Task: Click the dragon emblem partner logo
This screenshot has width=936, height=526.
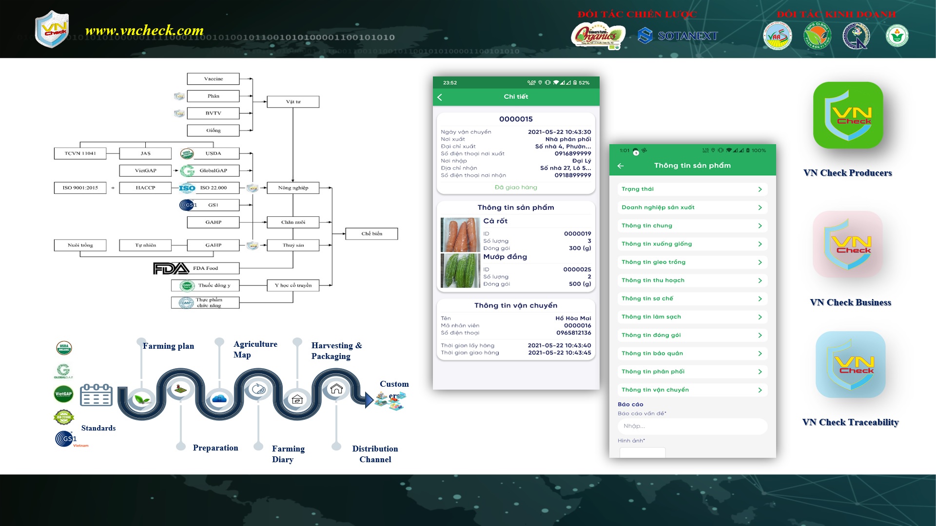Action: click(856, 36)
